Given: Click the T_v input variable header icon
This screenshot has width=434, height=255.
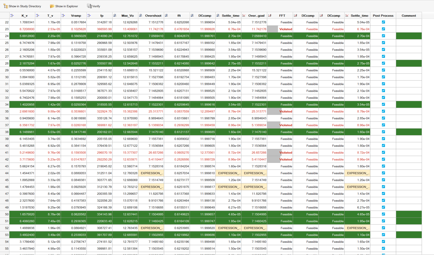Looking at the screenshot, I should tap(38, 16).
